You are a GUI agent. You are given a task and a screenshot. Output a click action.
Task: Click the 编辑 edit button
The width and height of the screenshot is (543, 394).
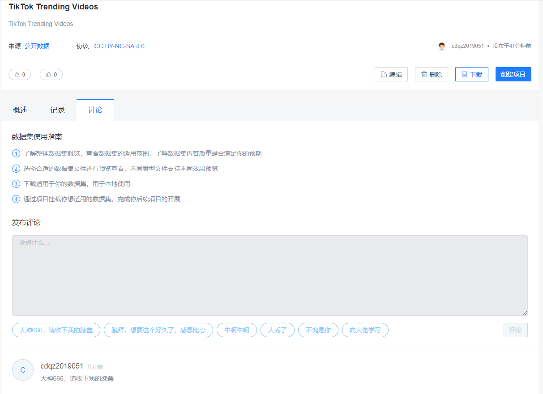pos(391,74)
